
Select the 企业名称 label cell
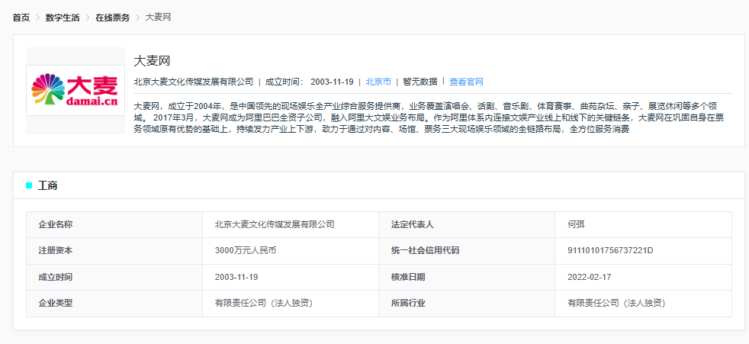[114, 224]
